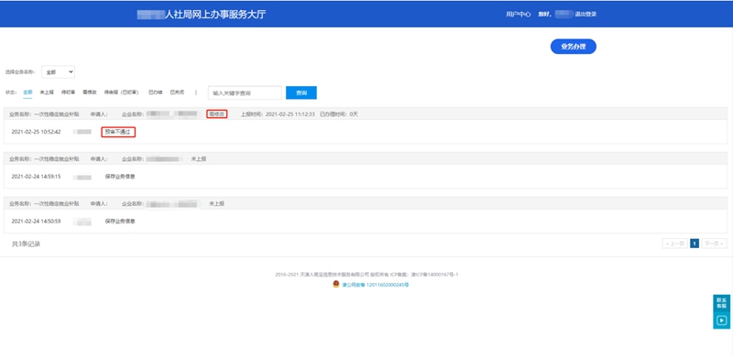Image resolution: width=733 pixels, height=357 pixels.
Task: Click timestamp 2021-02-24 14:59:15
Action: point(36,177)
